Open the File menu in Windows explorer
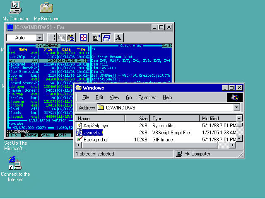The width and height of the screenshot is (265, 199). pos(86,97)
